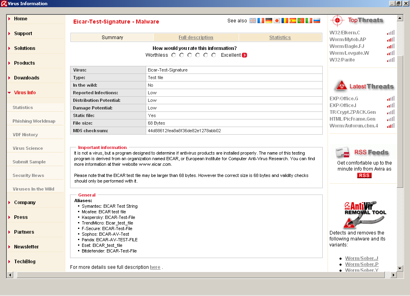Open Submit Sample in the sidebar

pos(29,162)
